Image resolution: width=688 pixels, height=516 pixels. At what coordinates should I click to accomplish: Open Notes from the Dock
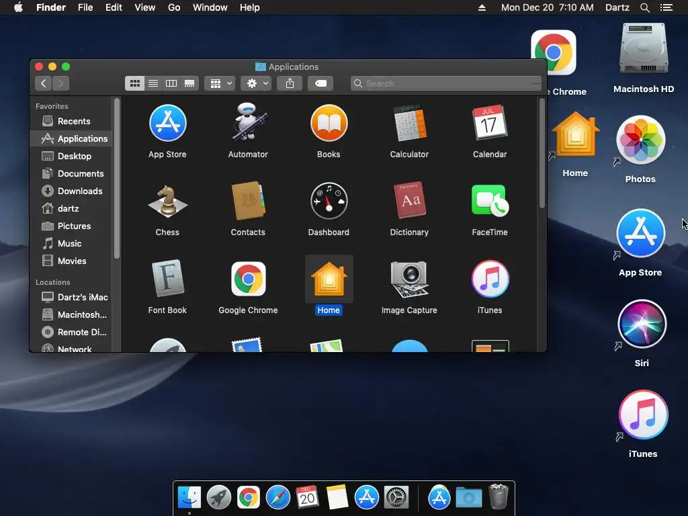coord(337,498)
